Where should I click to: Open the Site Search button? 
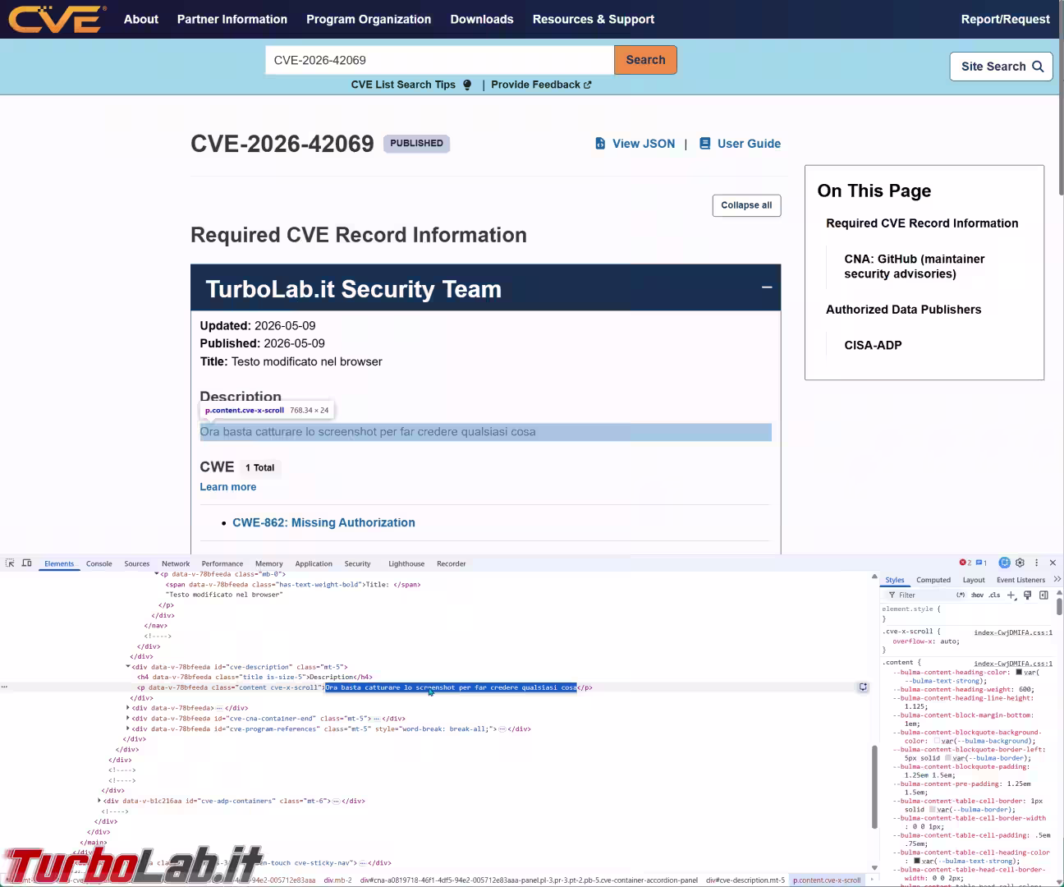(1002, 67)
